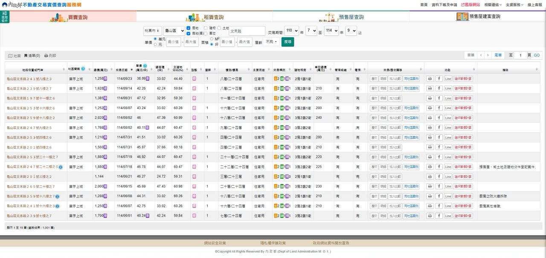The width and height of the screenshot is (546, 258).
Task: Select the M² area unit radio button
Action: pyautogui.click(x=212, y=39)
